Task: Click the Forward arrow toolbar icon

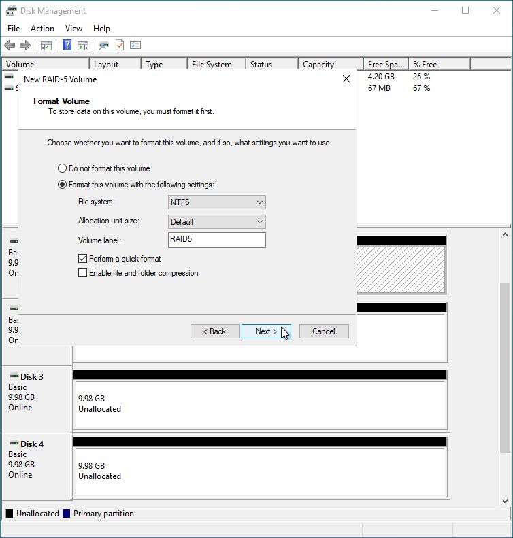Action: click(x=25, y=45)
